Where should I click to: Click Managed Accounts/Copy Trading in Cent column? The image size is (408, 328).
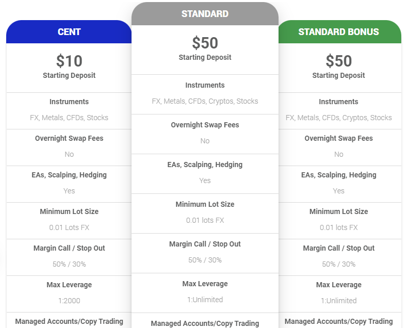pyautogui.click(x=69, y=321)
